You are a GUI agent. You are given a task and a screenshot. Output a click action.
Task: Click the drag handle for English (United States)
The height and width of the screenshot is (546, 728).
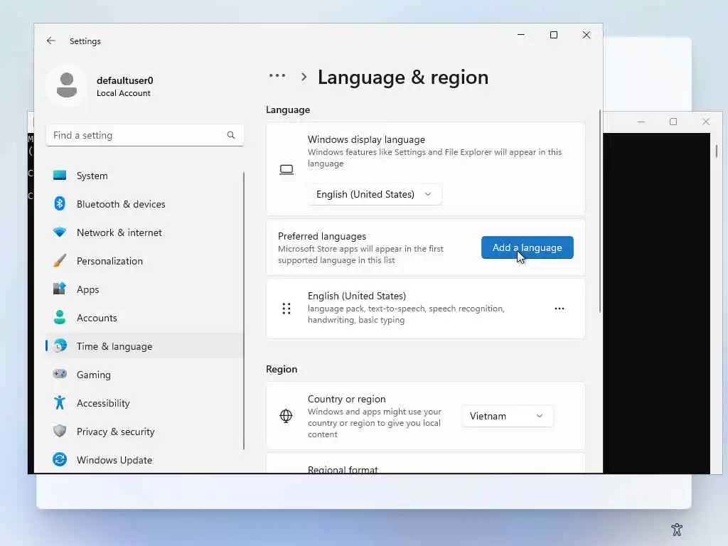pyautogui.click(x=287, y=309)
